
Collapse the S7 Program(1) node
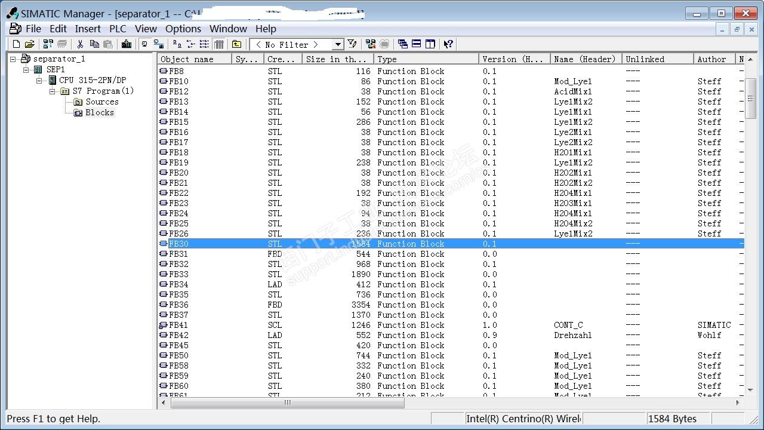53,91
